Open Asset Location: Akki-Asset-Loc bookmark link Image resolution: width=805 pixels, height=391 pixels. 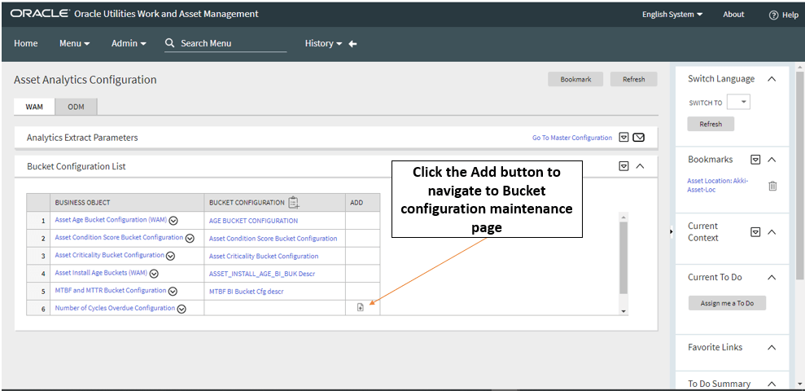pos(718,185)
